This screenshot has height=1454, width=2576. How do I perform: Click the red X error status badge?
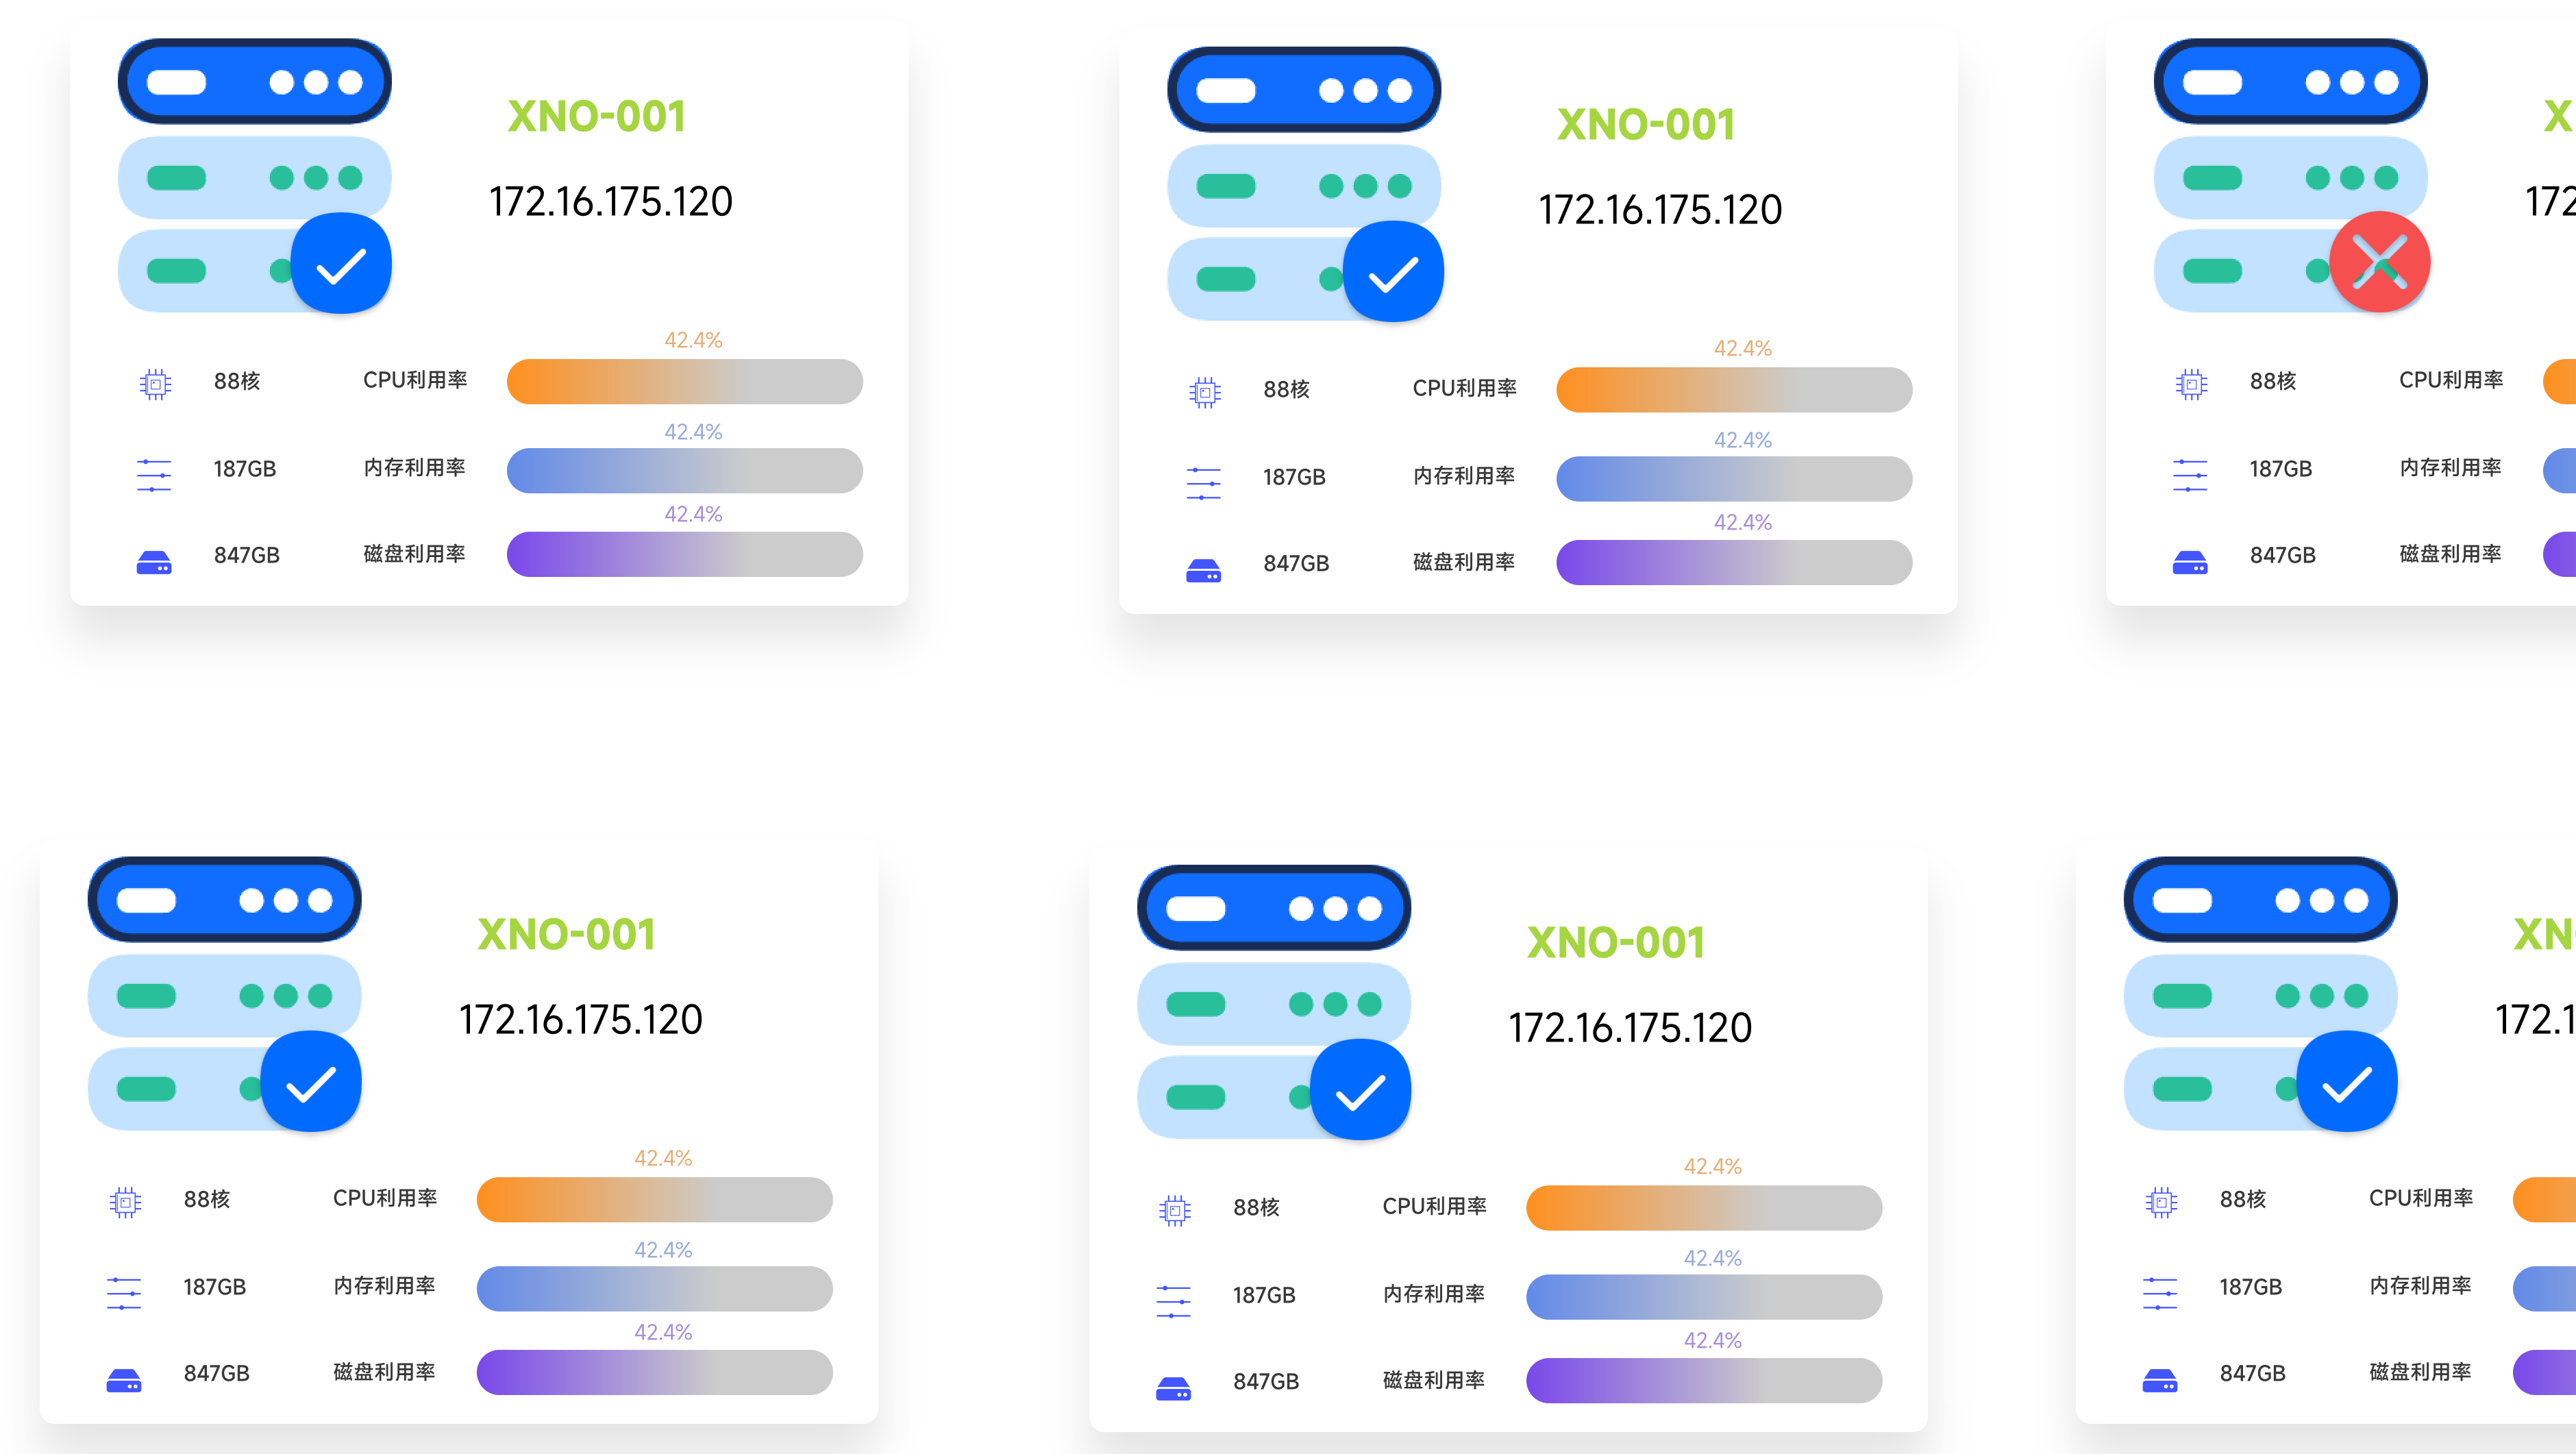click(x=2379, y=263)
